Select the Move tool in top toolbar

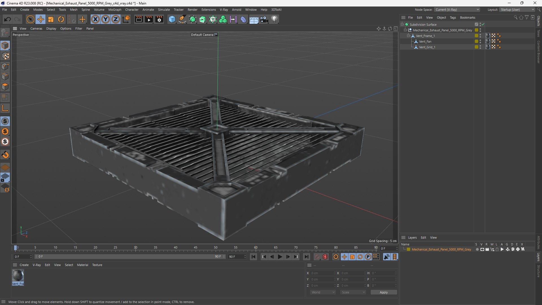(41, 19)
